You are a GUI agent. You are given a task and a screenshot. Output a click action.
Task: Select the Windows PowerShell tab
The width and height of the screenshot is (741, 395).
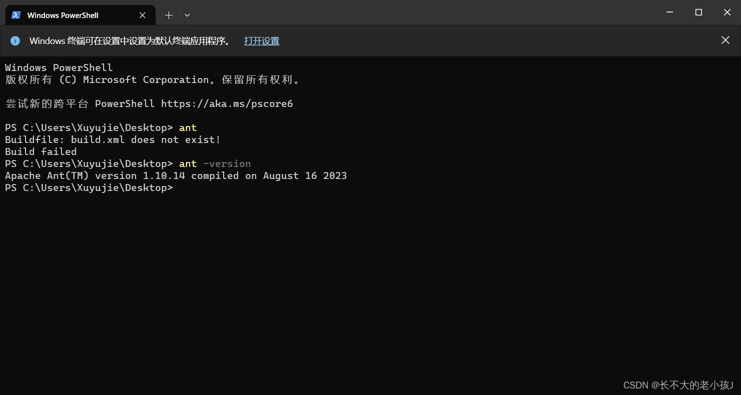pos(80,15)
